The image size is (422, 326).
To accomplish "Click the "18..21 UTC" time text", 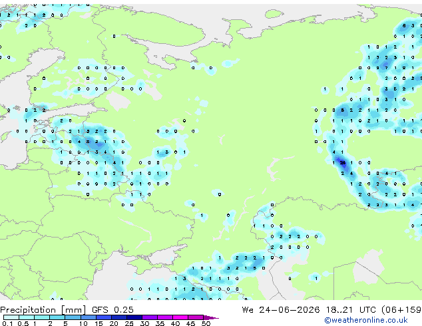I will coord(351,310).
